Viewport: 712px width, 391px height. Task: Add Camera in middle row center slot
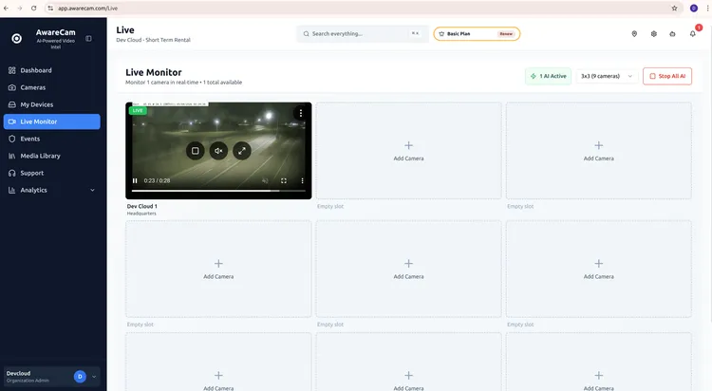pos(408,269)
